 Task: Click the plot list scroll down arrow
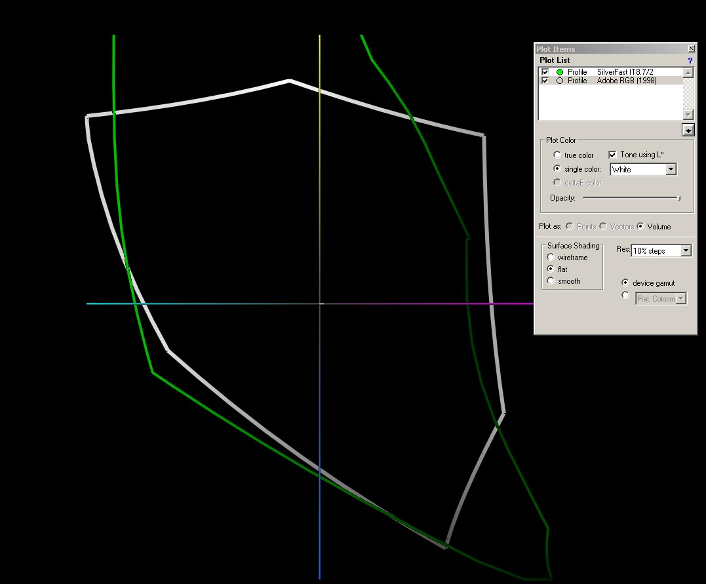pyautogui.click(x=688, y=114)
